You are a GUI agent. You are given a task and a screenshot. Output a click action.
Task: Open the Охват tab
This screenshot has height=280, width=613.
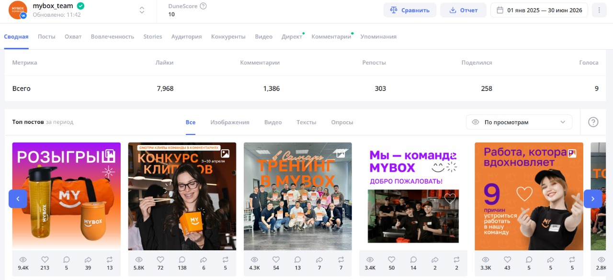tap(73, 36)
